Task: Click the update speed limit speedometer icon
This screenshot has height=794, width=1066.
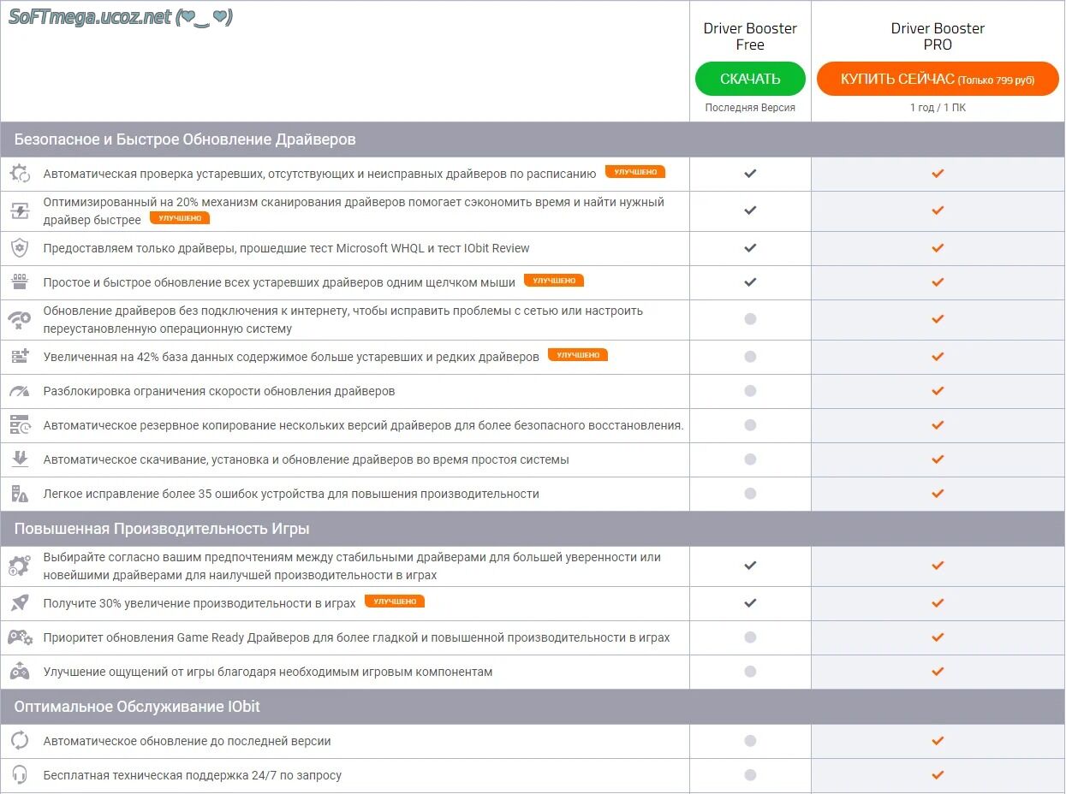Action: coord(20,391)
